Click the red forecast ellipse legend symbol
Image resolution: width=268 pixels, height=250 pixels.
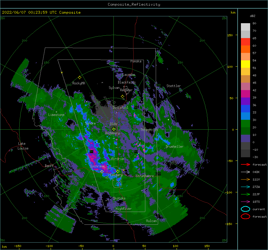[x=245, y=216]
